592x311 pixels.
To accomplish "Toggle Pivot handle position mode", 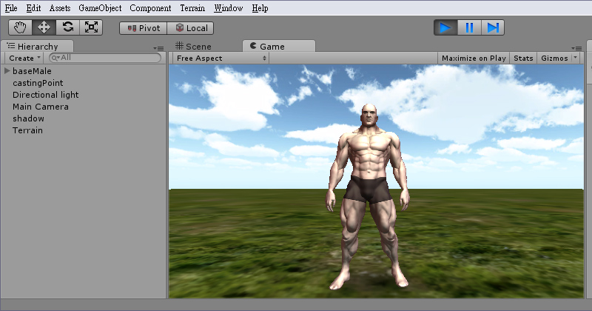I will 143,28.
